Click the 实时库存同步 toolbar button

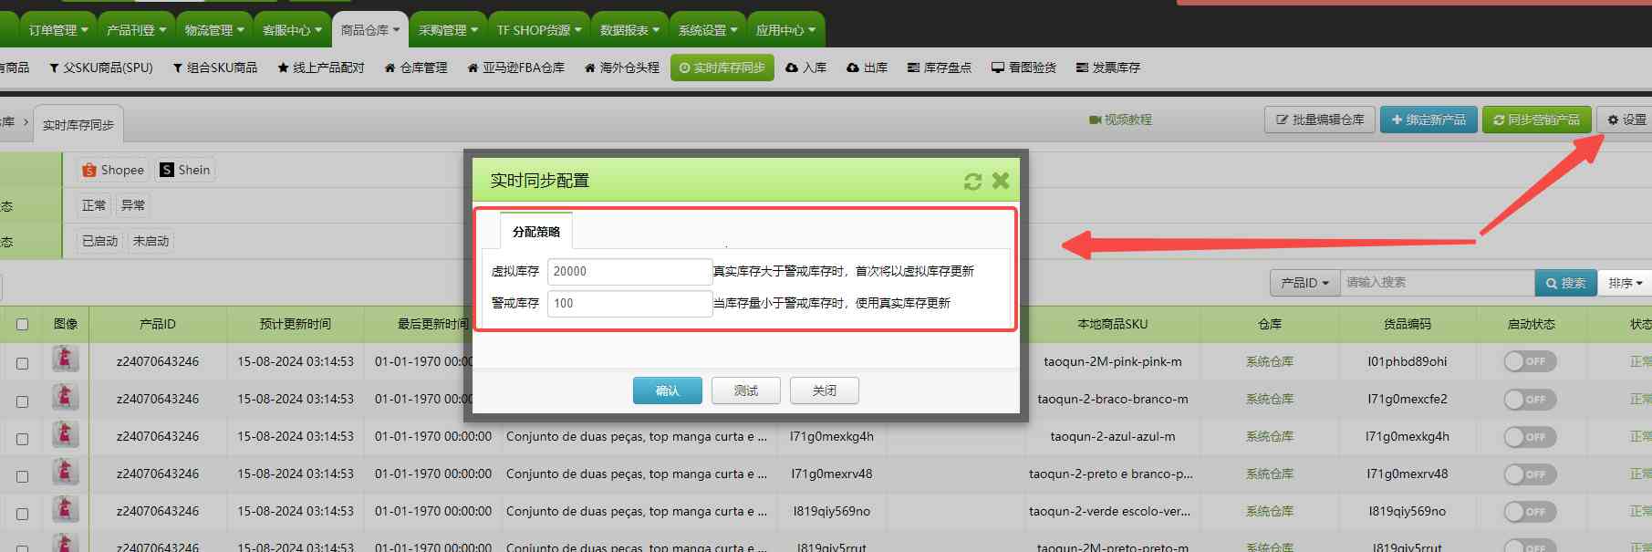click(722, 68)
